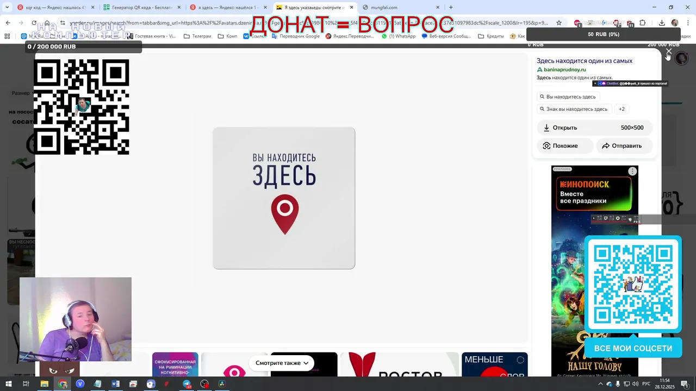This screenshot has width=696, height=391.
Task: Open 'Веб-версия Сообщ...' bookmark
Action: click(x=446, y=36)
